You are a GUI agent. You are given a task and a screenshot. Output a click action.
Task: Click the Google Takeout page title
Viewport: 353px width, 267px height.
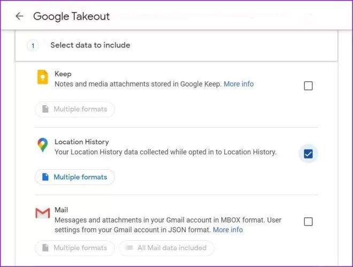[x=71, y=16]
